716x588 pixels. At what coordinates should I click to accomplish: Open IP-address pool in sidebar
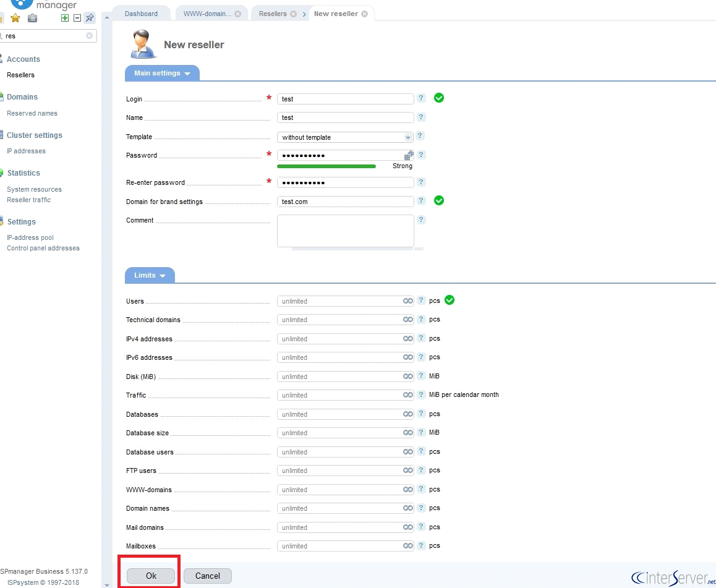click(30, 237)
